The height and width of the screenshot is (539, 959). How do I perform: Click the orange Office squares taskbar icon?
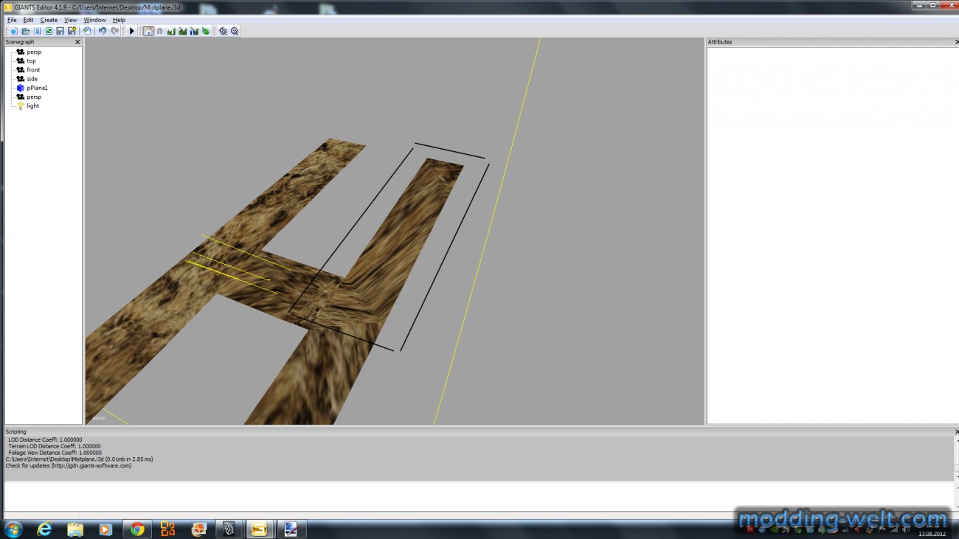click(168, 529)
